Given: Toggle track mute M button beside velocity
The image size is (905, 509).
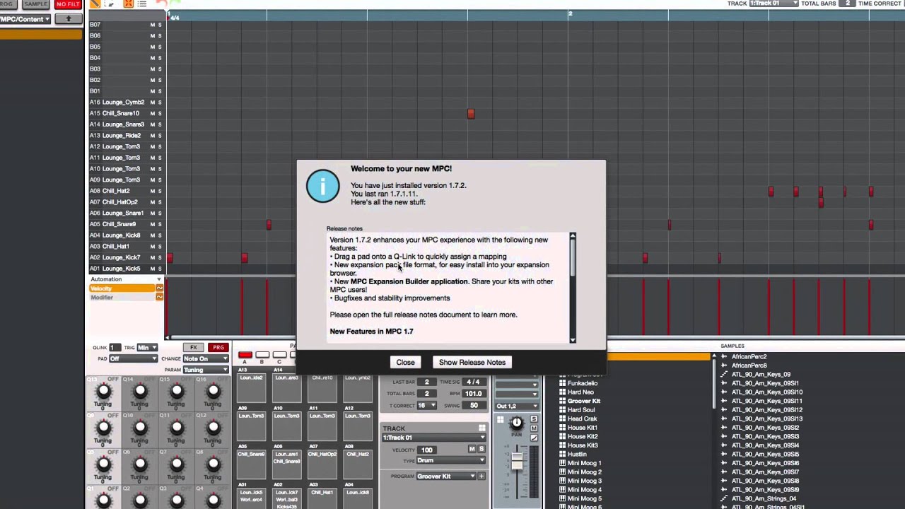Looking at the screenshot, I should tap(472, 450).
